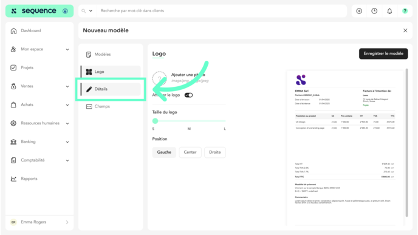
Task: Click Ajouter une photo link
Action: [x=188, y=75]
